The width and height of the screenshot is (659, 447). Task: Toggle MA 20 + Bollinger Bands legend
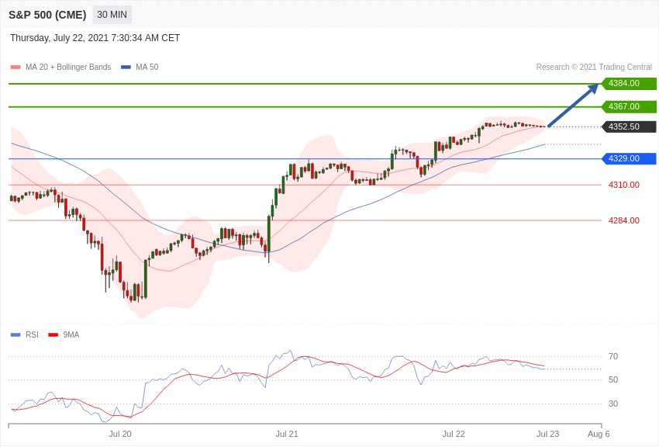[68, 68]
